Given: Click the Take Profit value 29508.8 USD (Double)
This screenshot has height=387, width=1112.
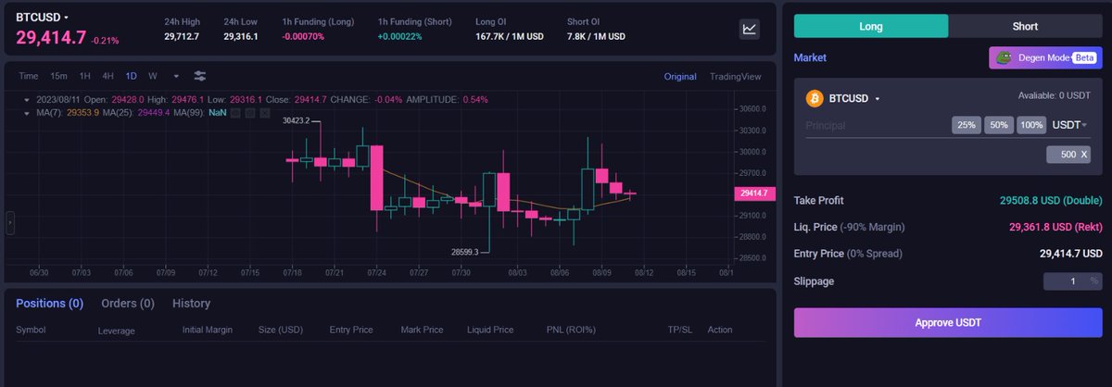Looking at the screenshot, I should pyautogui.click(x=1051, y=200).
